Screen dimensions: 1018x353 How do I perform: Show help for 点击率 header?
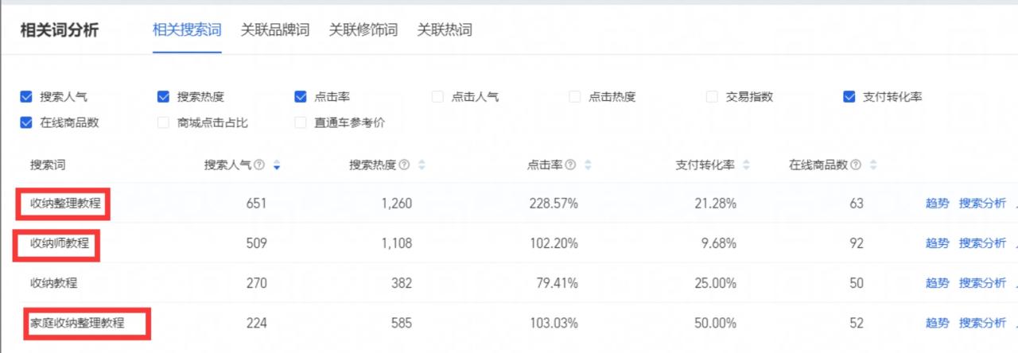[x=571, y=165]
